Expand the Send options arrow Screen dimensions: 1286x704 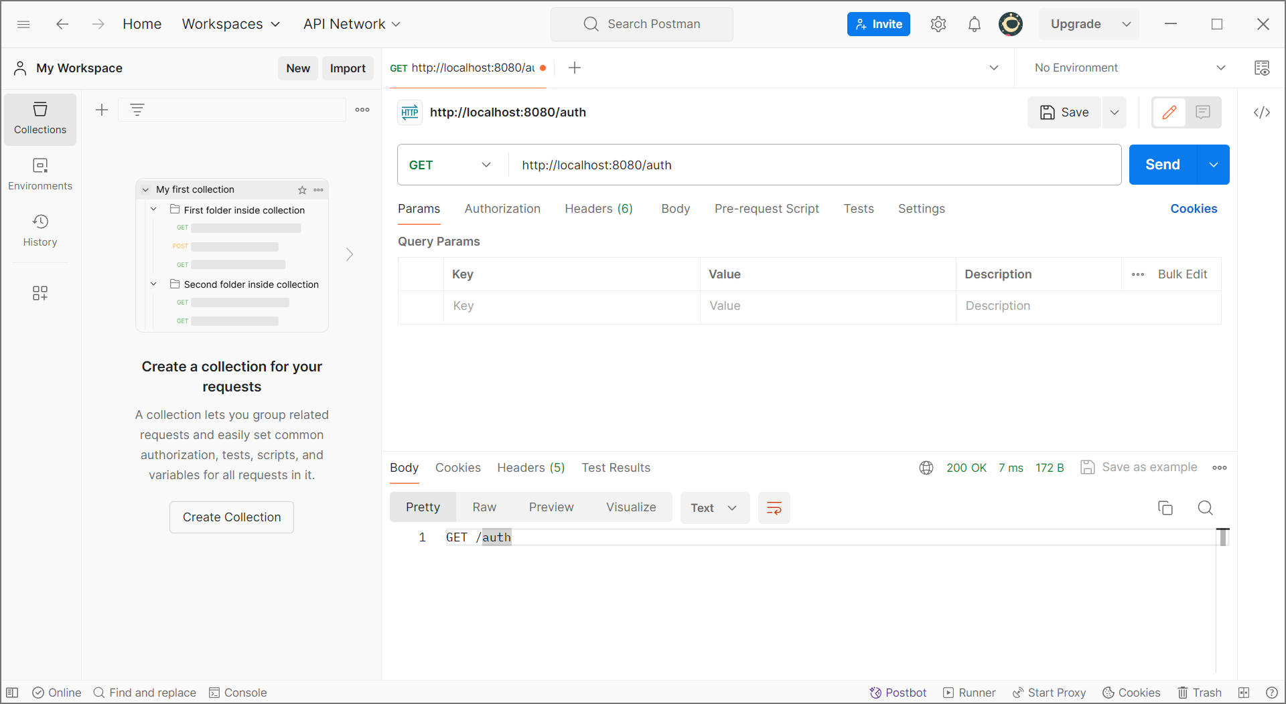click(1214, 165)
